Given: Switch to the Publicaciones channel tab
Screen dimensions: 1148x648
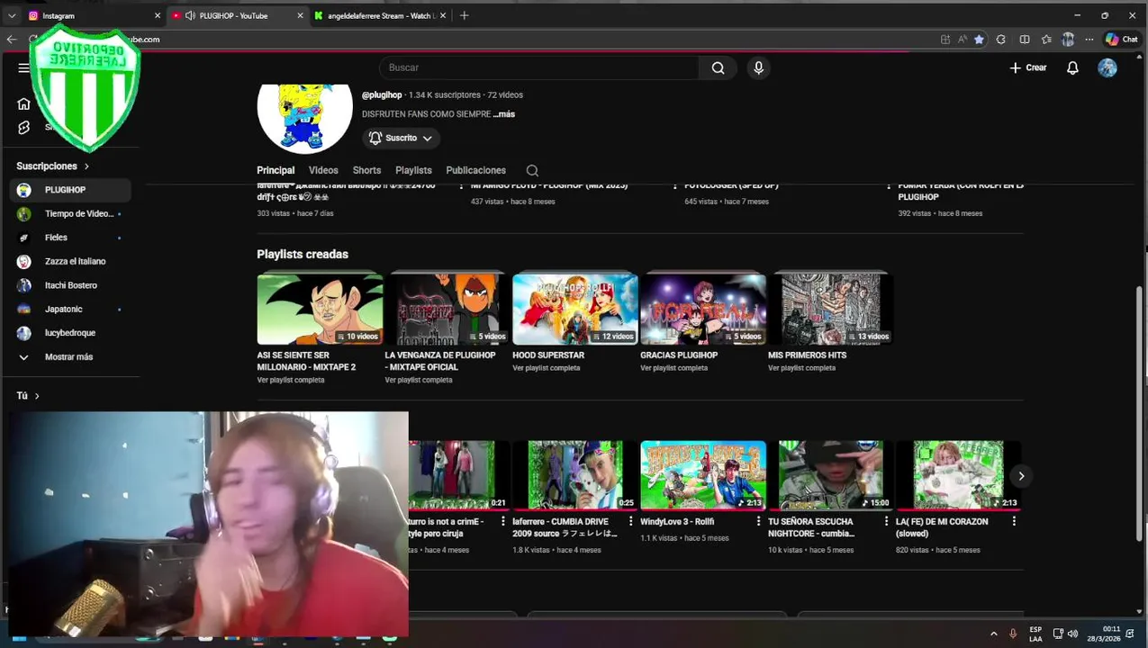Looking at the screenshot, I should pos(475,170).
